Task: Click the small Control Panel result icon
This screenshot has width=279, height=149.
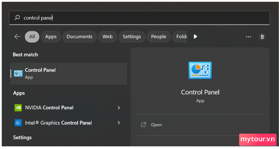Action: coord(18,73)
